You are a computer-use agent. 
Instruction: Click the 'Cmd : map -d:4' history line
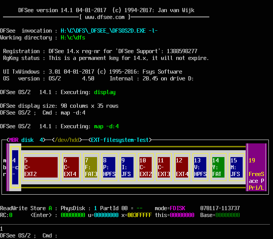coord(64,113)
